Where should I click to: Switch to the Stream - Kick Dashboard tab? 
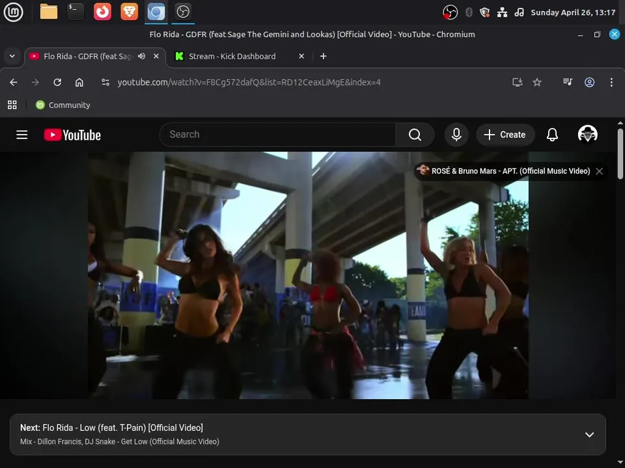[x=232, y=56]
